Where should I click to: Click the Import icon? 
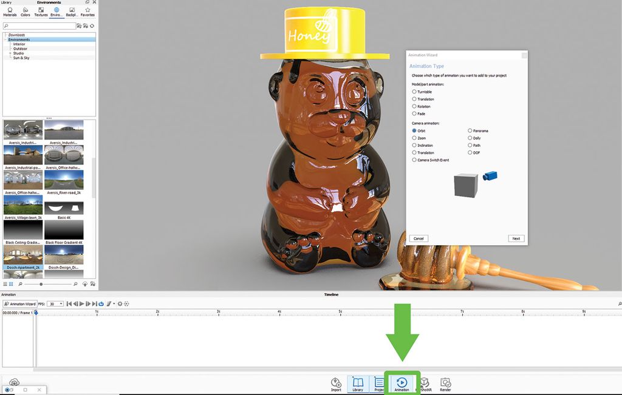pyautogui.click(x=336, y=383)
